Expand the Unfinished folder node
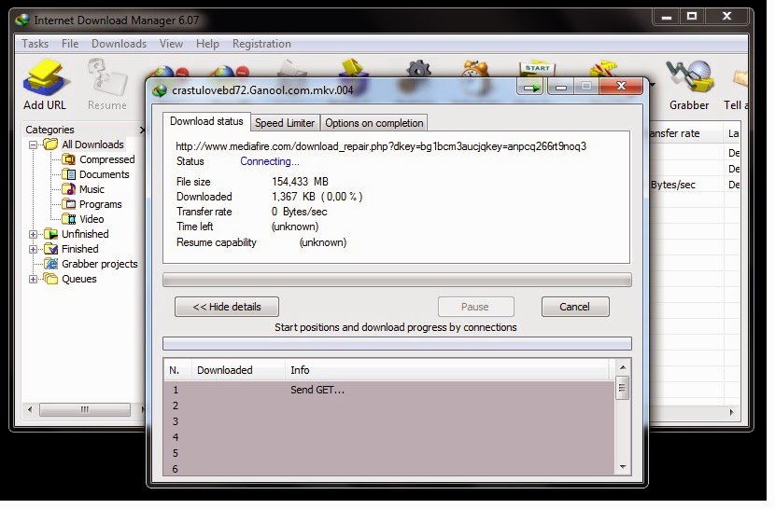 point(35,234)
